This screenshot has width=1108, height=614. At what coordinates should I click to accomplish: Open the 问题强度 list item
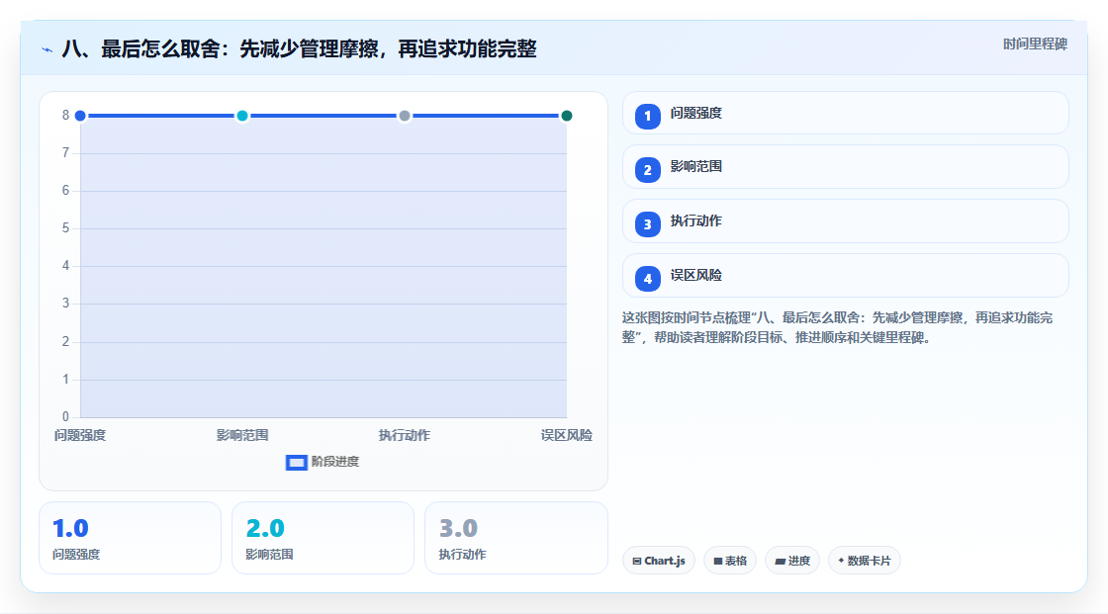[845, 113]
